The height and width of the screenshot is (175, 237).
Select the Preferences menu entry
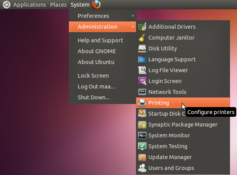click(x=103, y=16)
